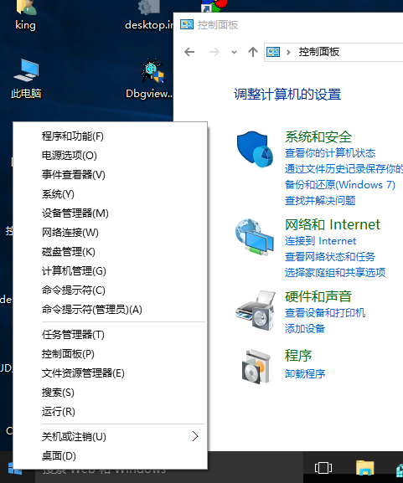Launch 命令提示符(管理员)(A) from the menu
Viewport: 403px width, 483px height.
[110, 310]
